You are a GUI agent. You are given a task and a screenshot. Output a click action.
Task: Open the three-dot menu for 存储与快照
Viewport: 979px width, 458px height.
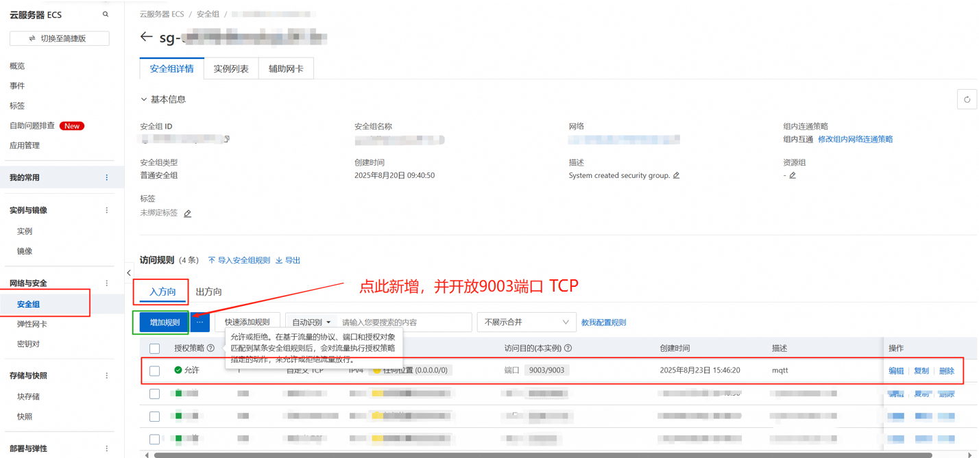coord(106,376)
